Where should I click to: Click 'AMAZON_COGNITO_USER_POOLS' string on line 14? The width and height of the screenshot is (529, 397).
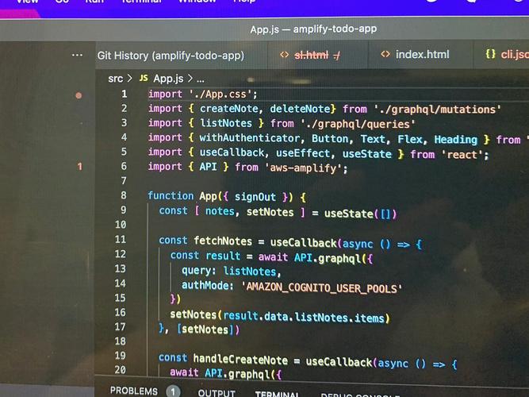(321, 288)
